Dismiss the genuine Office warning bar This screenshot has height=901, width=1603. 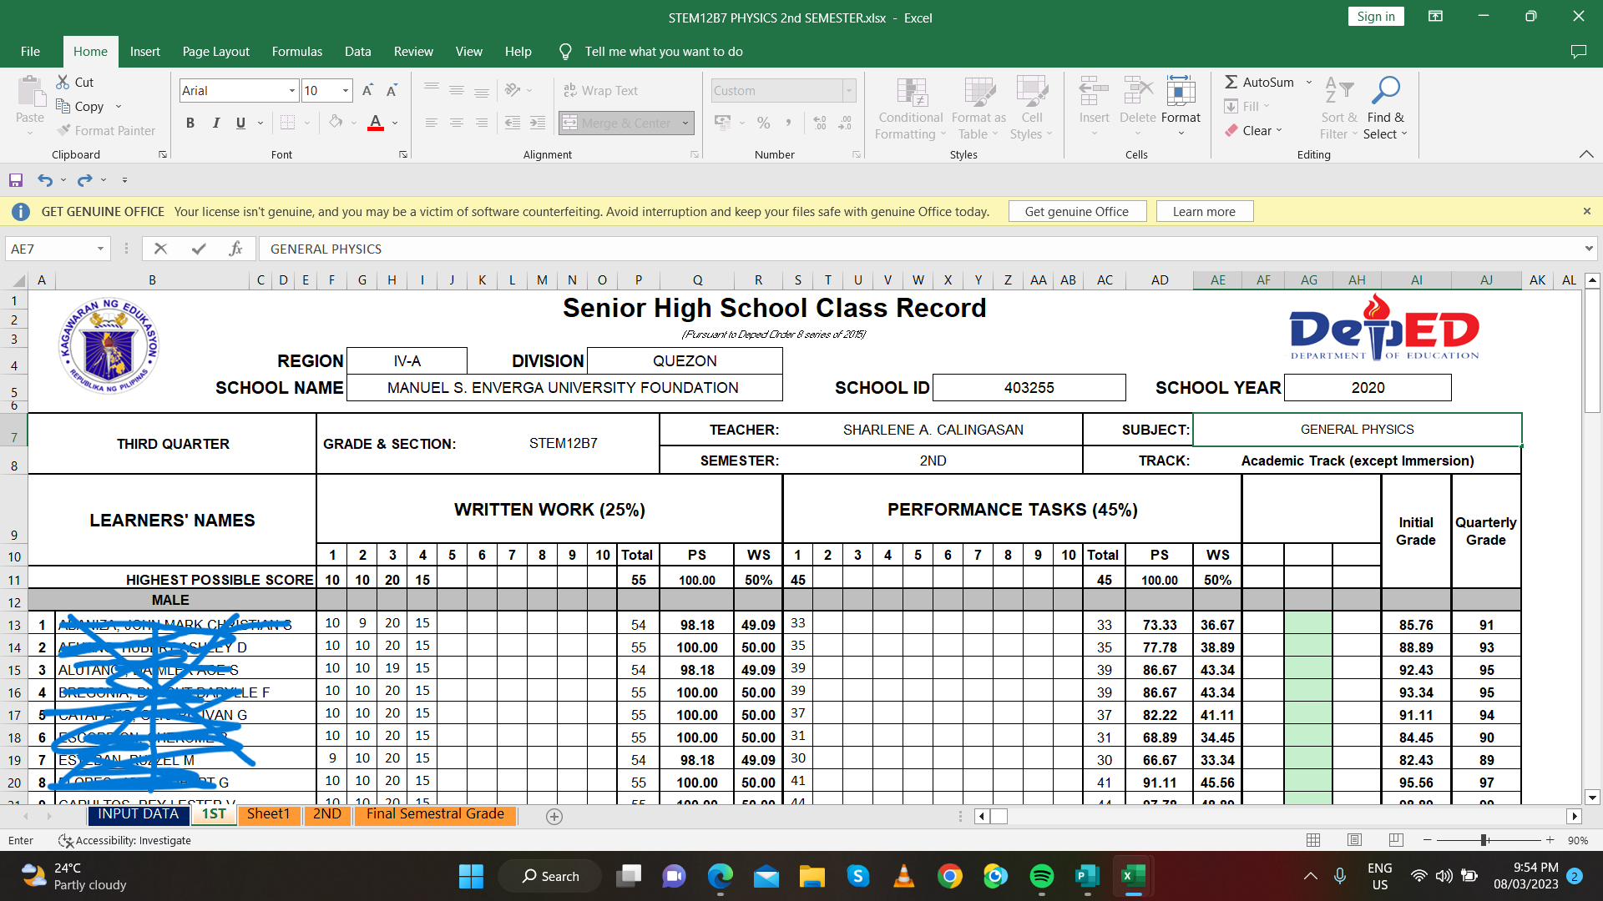click(x=1587, y=212)
